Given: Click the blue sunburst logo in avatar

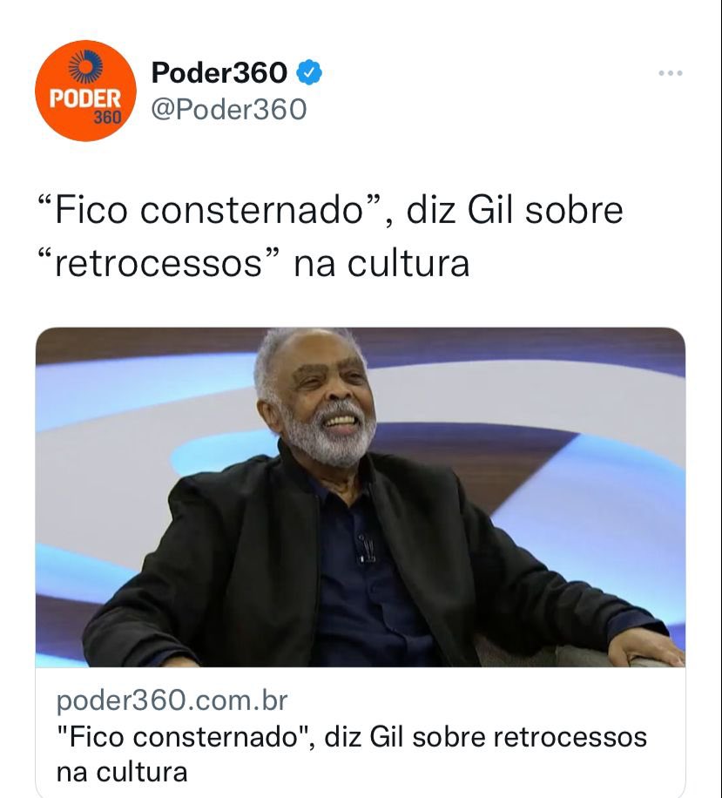Looking at the screenshot, I should coord(85,67).
